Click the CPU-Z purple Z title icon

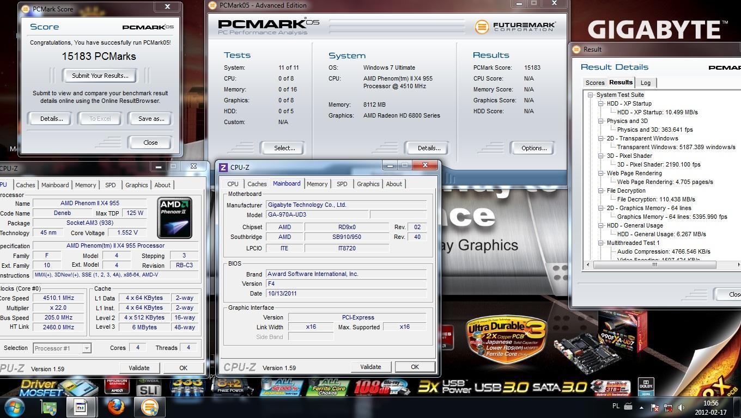click(223, 168)
